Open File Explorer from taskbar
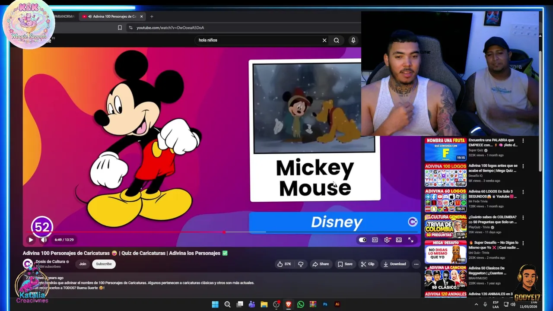 click(264, 305)
